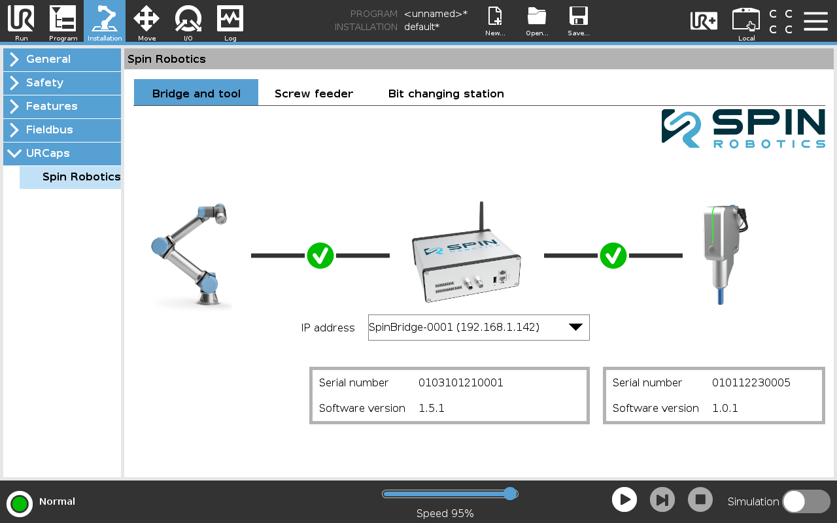Click the IP address label
The image size is (837, 523).
[x=328, y=328]
